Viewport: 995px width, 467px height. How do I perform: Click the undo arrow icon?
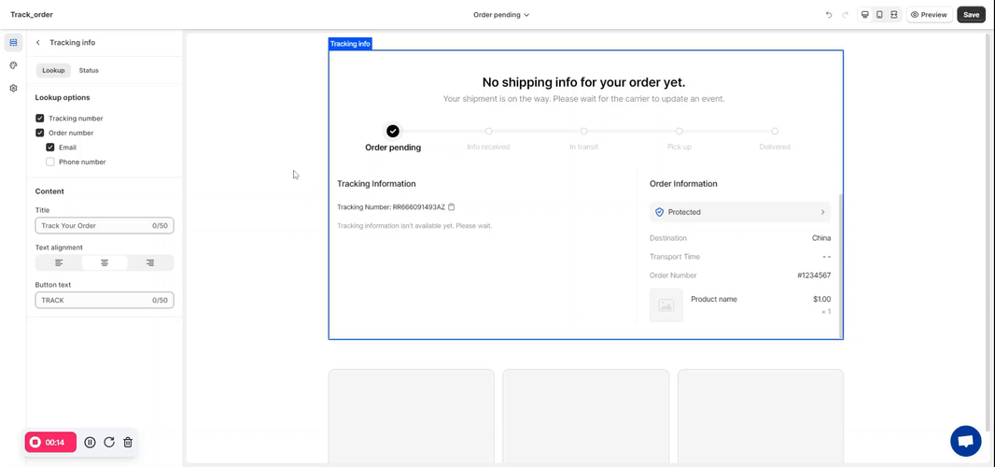coord(828,15)
